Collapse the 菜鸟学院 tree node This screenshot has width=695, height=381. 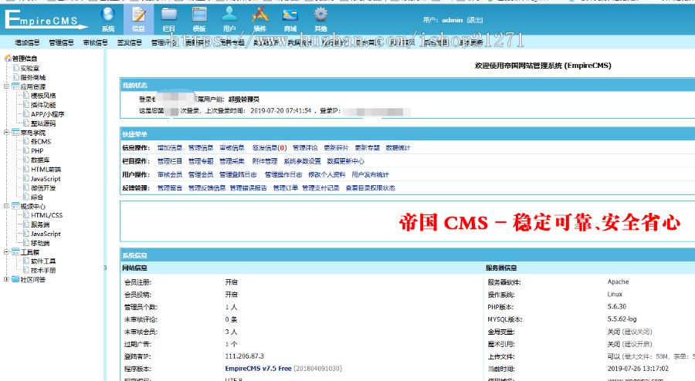point(7,133)
